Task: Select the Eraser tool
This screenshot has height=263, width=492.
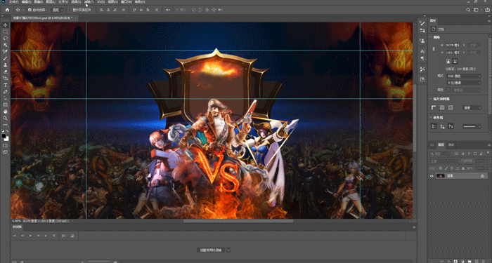Action: pos(6,72)
